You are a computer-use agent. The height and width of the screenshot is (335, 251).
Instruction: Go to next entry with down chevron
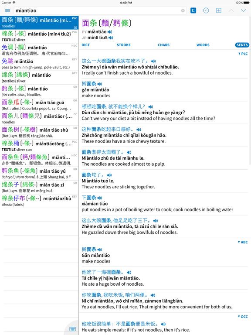[x=244, y=10]
